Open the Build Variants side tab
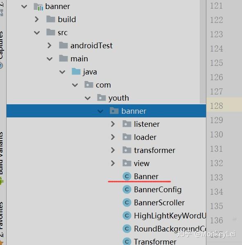Viewport: 242px width, 245px height. coord(2,153)
